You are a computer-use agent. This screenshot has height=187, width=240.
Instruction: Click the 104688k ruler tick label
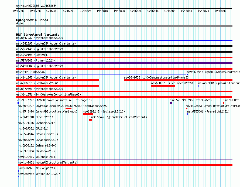point(220,11)
